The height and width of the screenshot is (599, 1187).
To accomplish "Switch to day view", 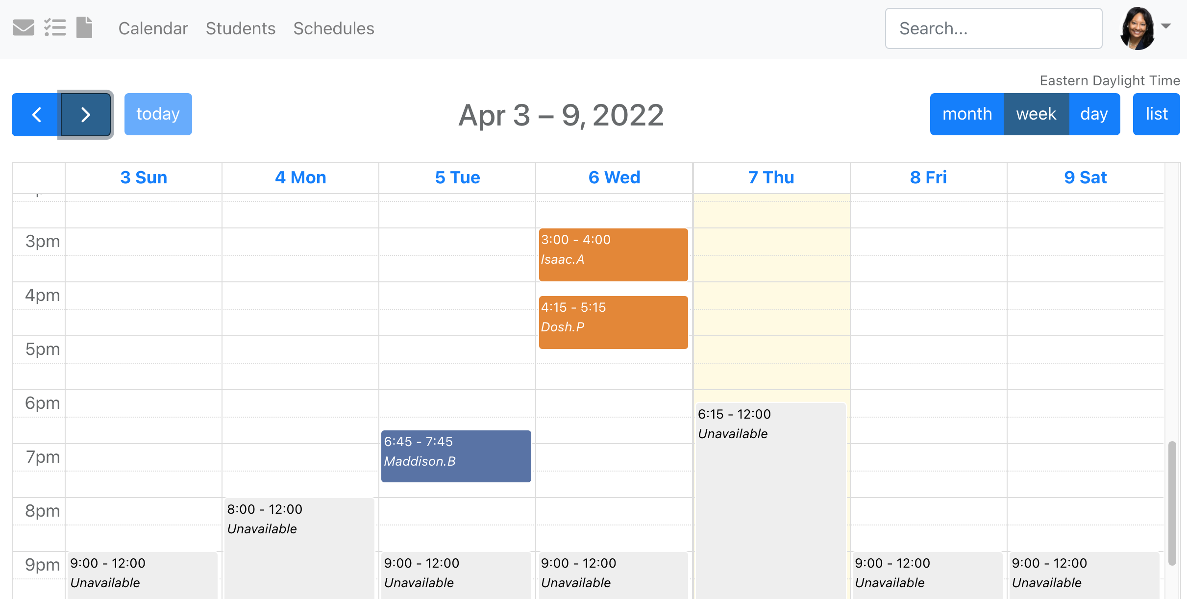I will tap(1094, 114).
